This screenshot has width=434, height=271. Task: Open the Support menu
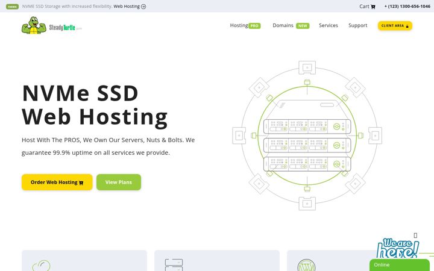[357, 25]
